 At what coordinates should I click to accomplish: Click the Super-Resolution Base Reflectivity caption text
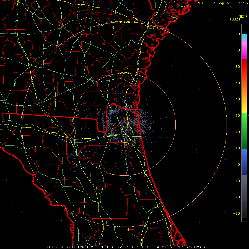coord(87,247)
